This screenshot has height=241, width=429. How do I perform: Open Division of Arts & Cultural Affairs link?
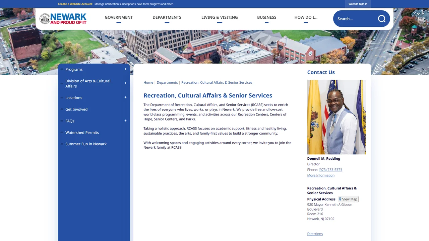(88, 84)
